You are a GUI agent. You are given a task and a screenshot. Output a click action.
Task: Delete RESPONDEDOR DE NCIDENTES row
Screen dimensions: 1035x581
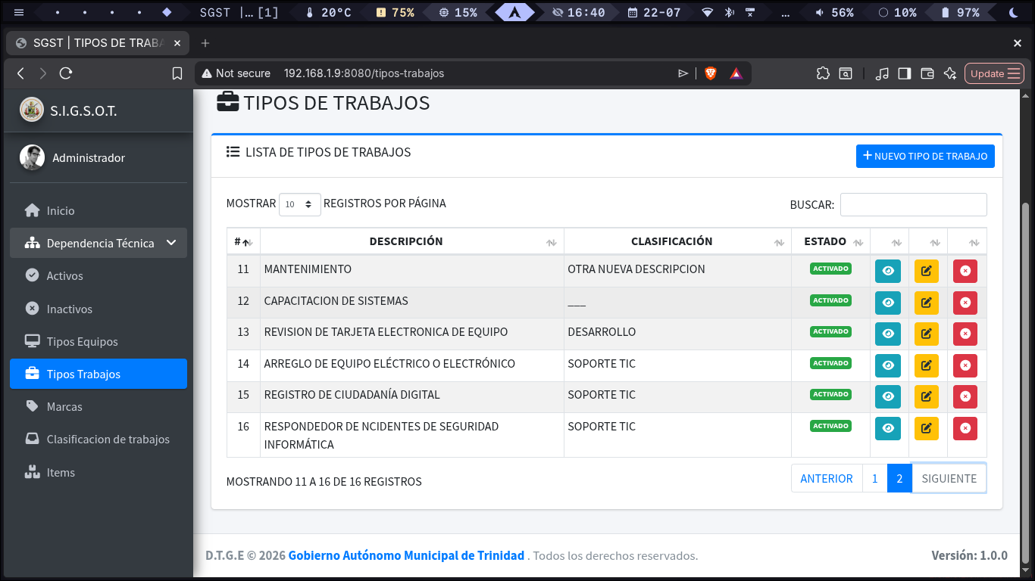(965, 428)
